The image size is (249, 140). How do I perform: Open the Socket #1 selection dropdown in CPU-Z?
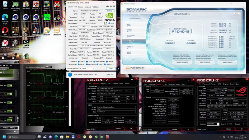click(213, 124)
